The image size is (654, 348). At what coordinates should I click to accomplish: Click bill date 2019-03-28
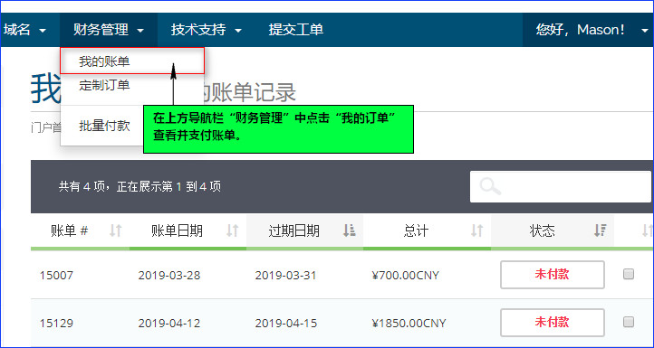tap(169, 276)
